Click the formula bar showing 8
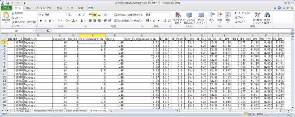295x117 pixels. pos(171,31)
